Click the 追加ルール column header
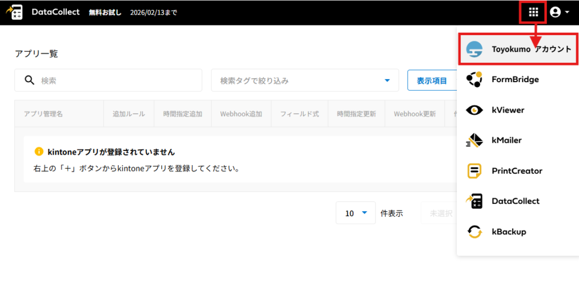 129,114
